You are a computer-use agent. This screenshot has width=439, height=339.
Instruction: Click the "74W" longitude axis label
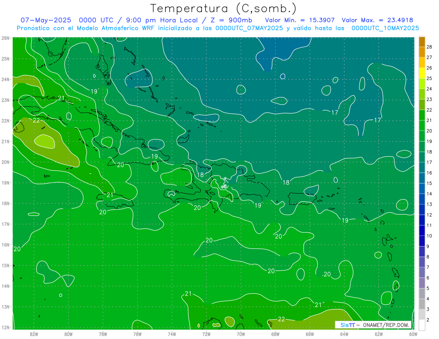click(x=172, y=334)
